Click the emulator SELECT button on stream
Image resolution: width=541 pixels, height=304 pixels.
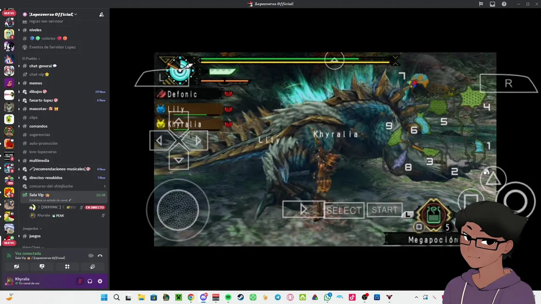click(344, 210)
